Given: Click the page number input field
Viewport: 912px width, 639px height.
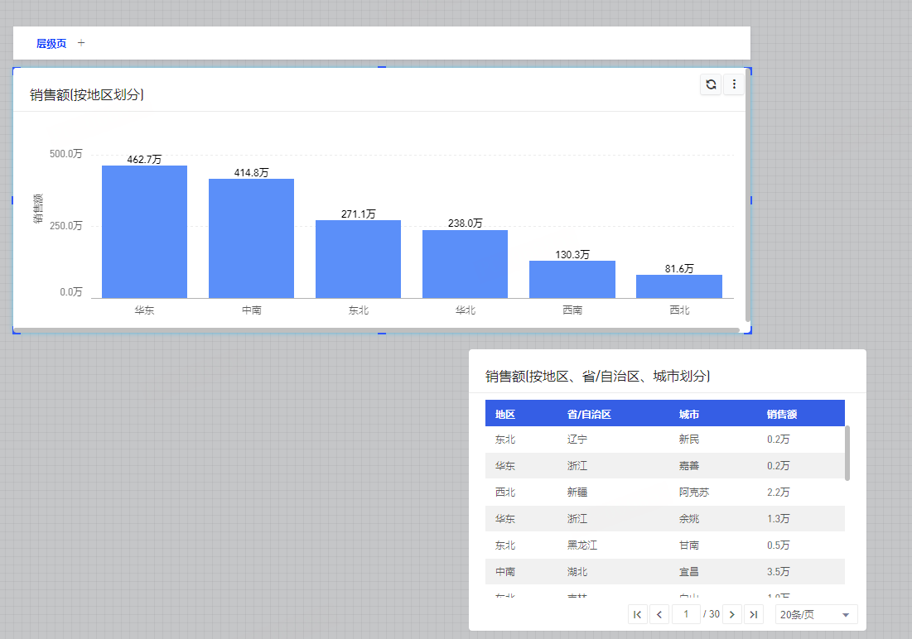Looking at the screenshot, I should 686,614.
